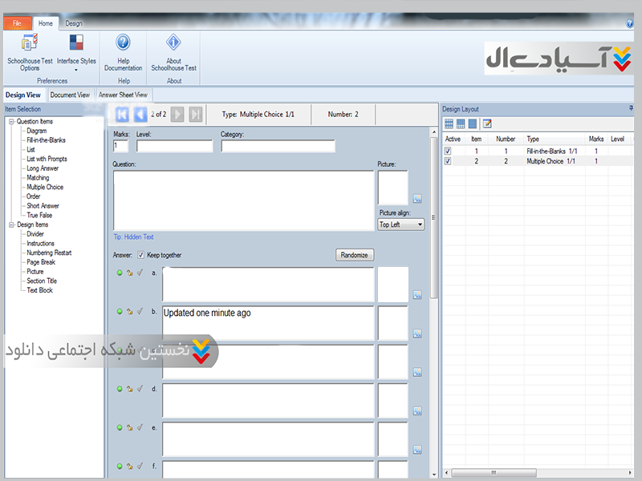The height and width of the screenshot is (481, 642).
Task: Click the first grid icon in Design Layout
Action: pos(449,123)
